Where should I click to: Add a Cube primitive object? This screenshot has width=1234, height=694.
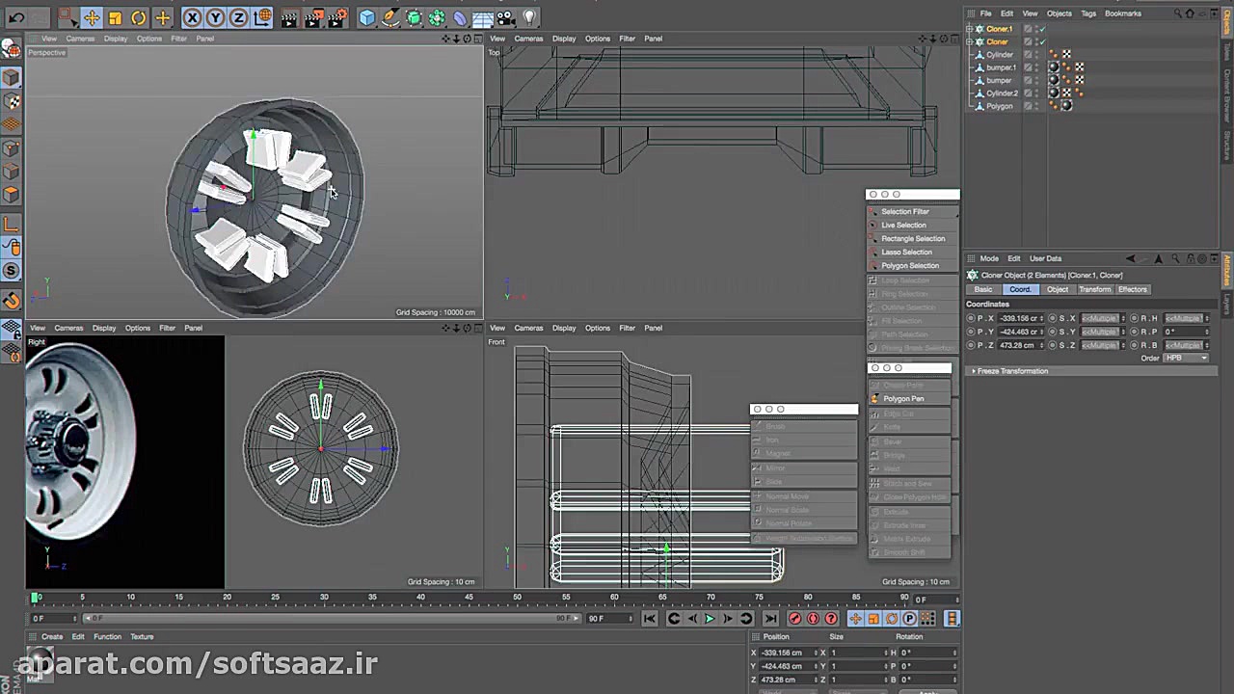[366, 17]
